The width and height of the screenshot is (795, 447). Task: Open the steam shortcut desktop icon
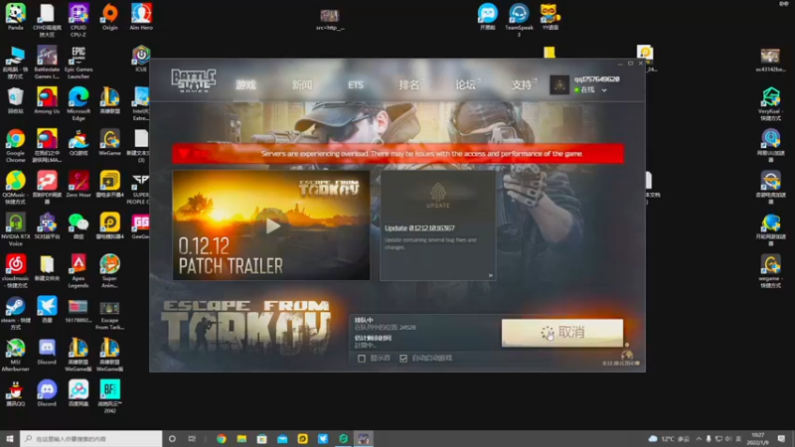(x=15, y=313)
